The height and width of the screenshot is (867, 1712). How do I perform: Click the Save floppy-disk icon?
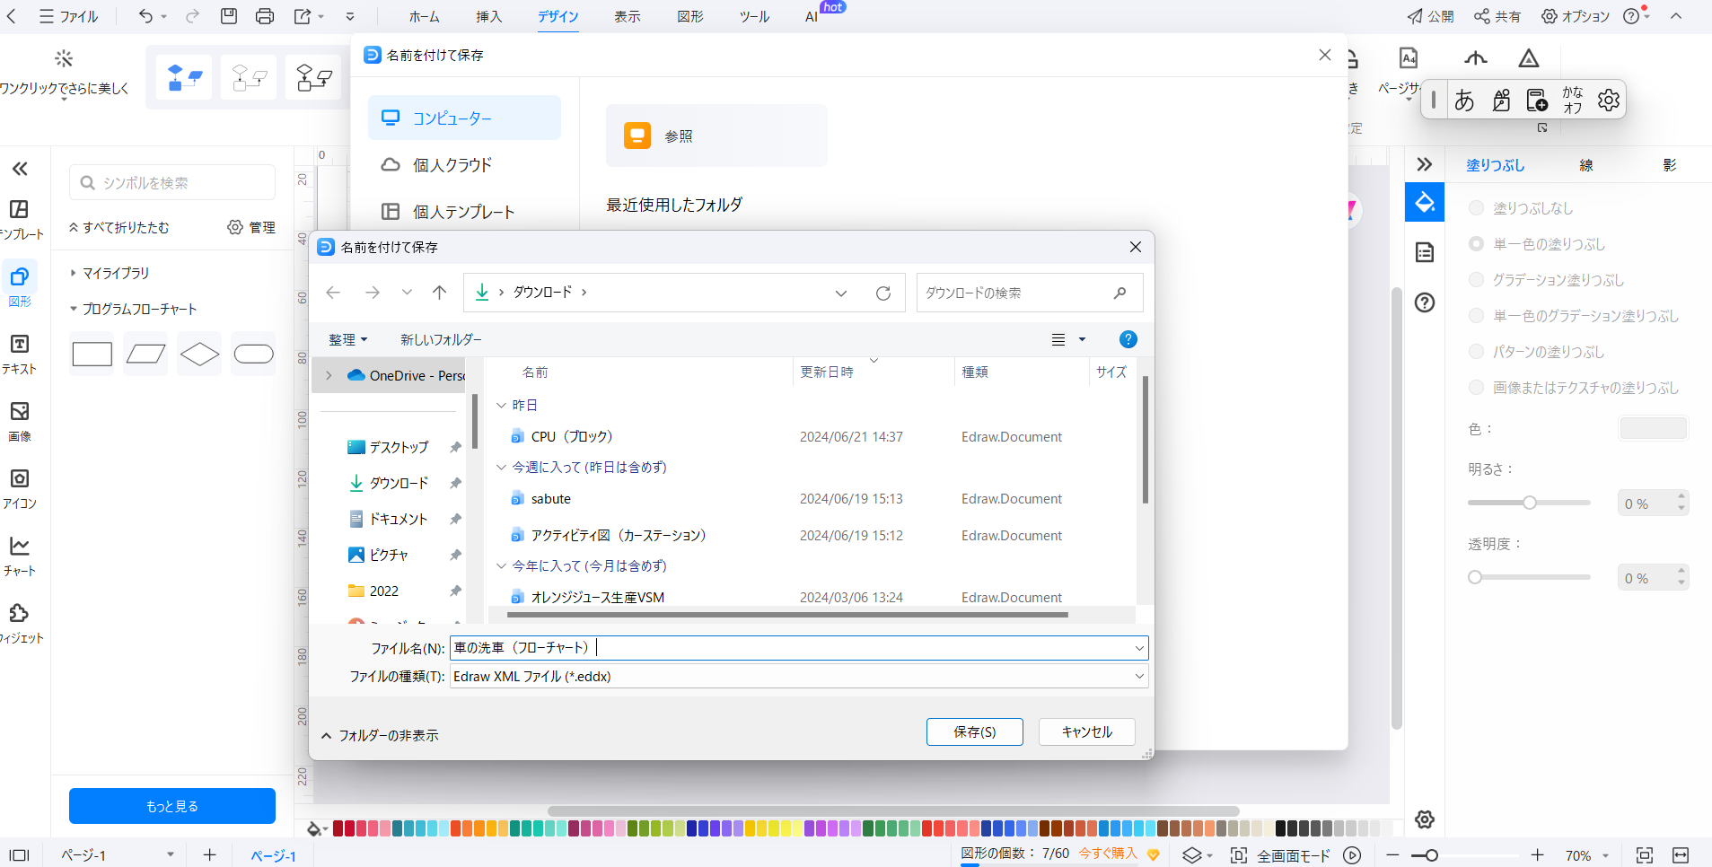pos(229,16)
